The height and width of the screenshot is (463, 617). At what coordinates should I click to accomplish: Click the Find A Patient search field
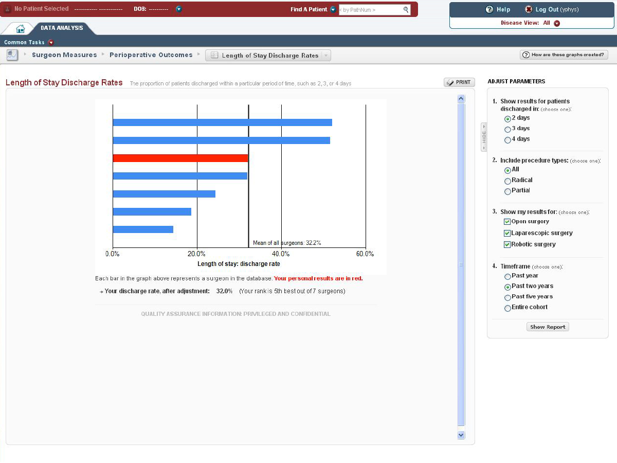(370, 10)
